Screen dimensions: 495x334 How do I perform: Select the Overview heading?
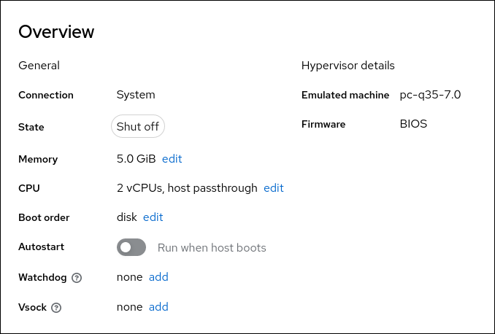(x=56, y=32)
